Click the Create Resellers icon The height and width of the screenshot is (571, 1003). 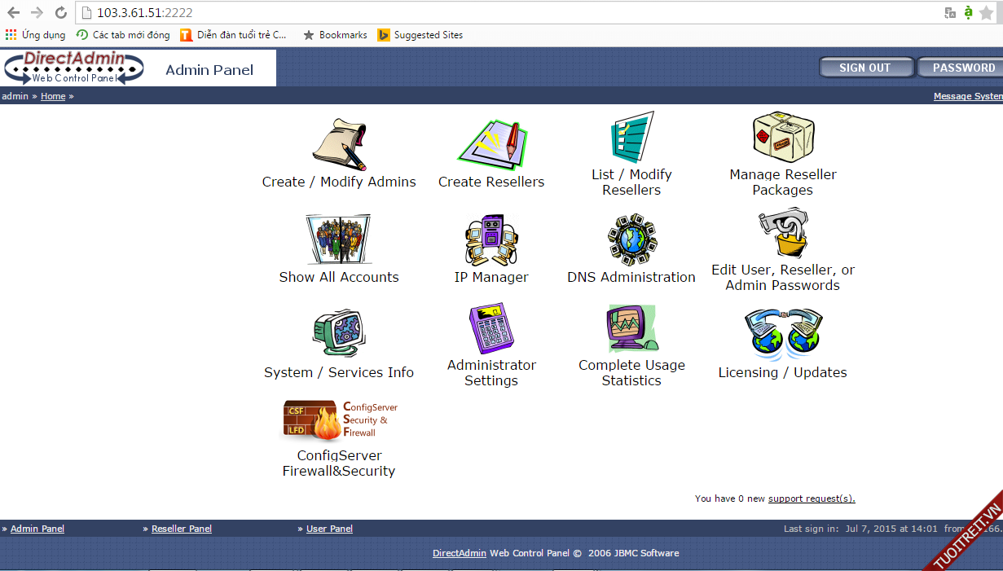click(491, 144)
